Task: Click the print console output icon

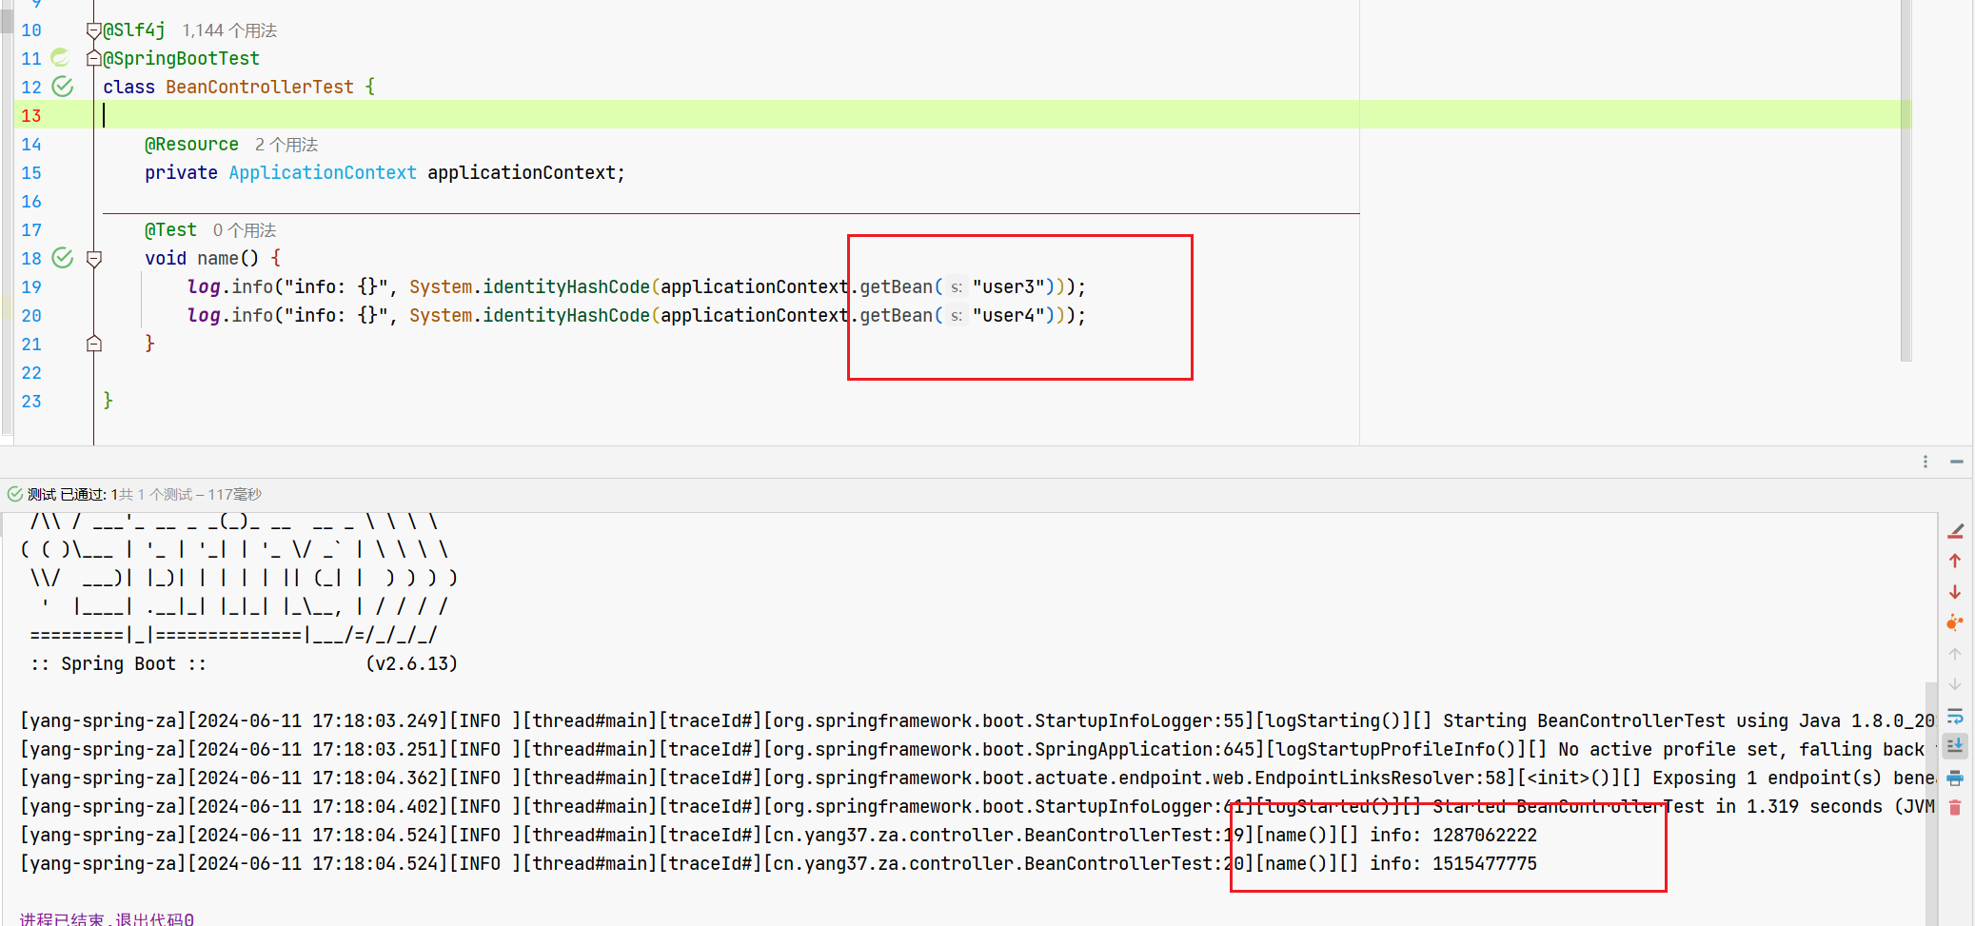Action: pyautogui.click(x=1955, y=778)
